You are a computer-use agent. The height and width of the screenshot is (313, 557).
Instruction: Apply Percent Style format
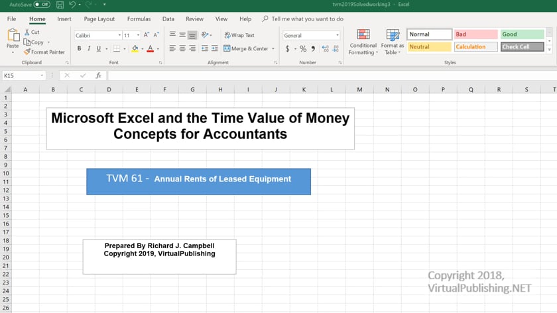(x=303, y=48)
